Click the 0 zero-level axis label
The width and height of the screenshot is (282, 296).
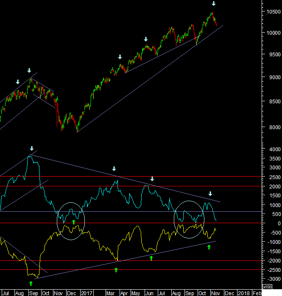[x=279, y=223]
